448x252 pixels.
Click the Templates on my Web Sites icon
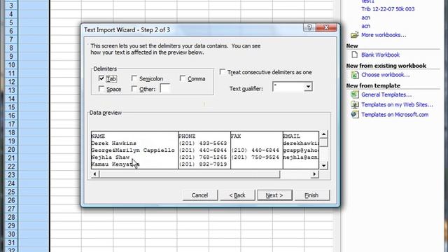(355, 104)
